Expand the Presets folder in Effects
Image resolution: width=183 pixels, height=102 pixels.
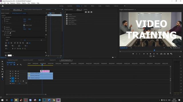coord(65,14)
